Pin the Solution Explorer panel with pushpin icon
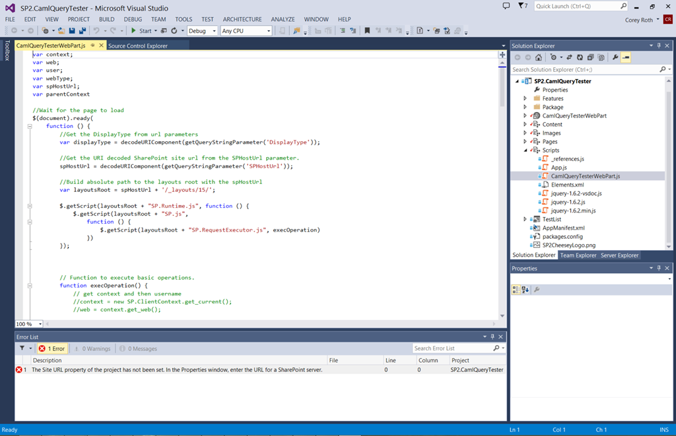Screen dimensions: 676x436 point(659,46)
